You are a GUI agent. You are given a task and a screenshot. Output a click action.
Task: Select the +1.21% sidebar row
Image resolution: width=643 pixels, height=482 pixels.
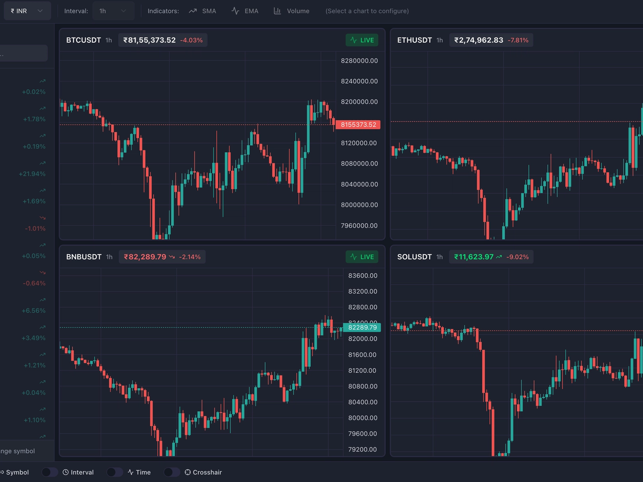(x=27, y=360)
